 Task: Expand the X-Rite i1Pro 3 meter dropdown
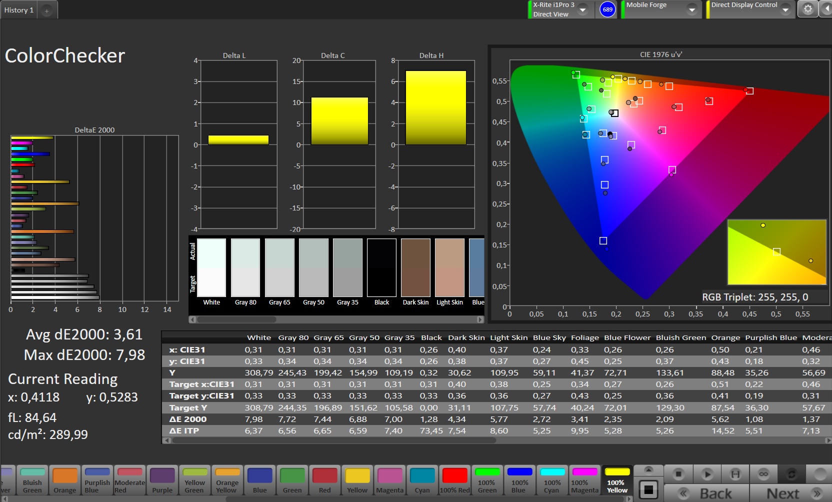click(x=583, y=9)
